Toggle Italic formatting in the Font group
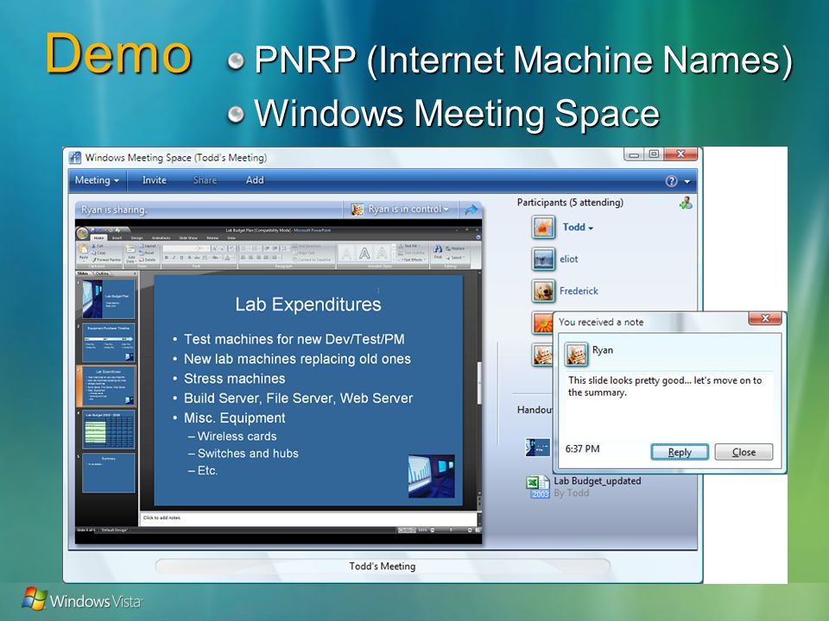Viewport: 829px width, 621px height. (174, 258)
